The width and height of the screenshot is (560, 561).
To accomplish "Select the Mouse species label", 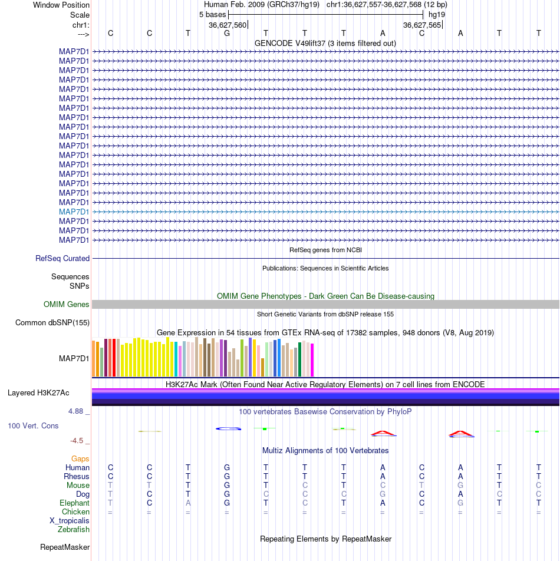I will pyautogui.click(x=78, y=485).
